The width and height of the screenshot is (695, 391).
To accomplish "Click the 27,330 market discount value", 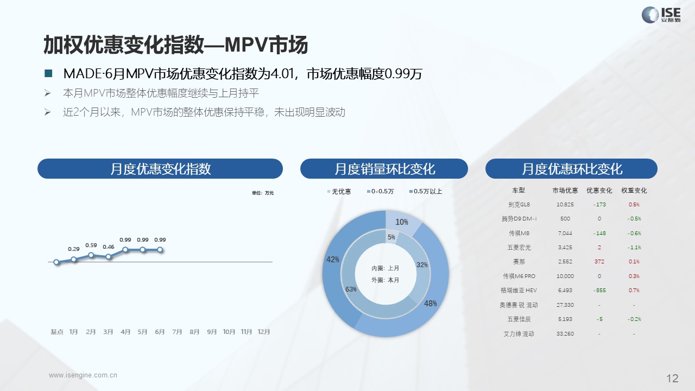I will click(565, 305).
